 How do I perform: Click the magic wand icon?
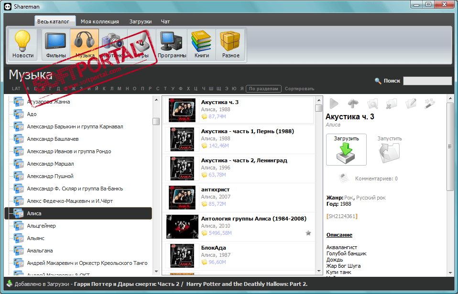(430, 103)
